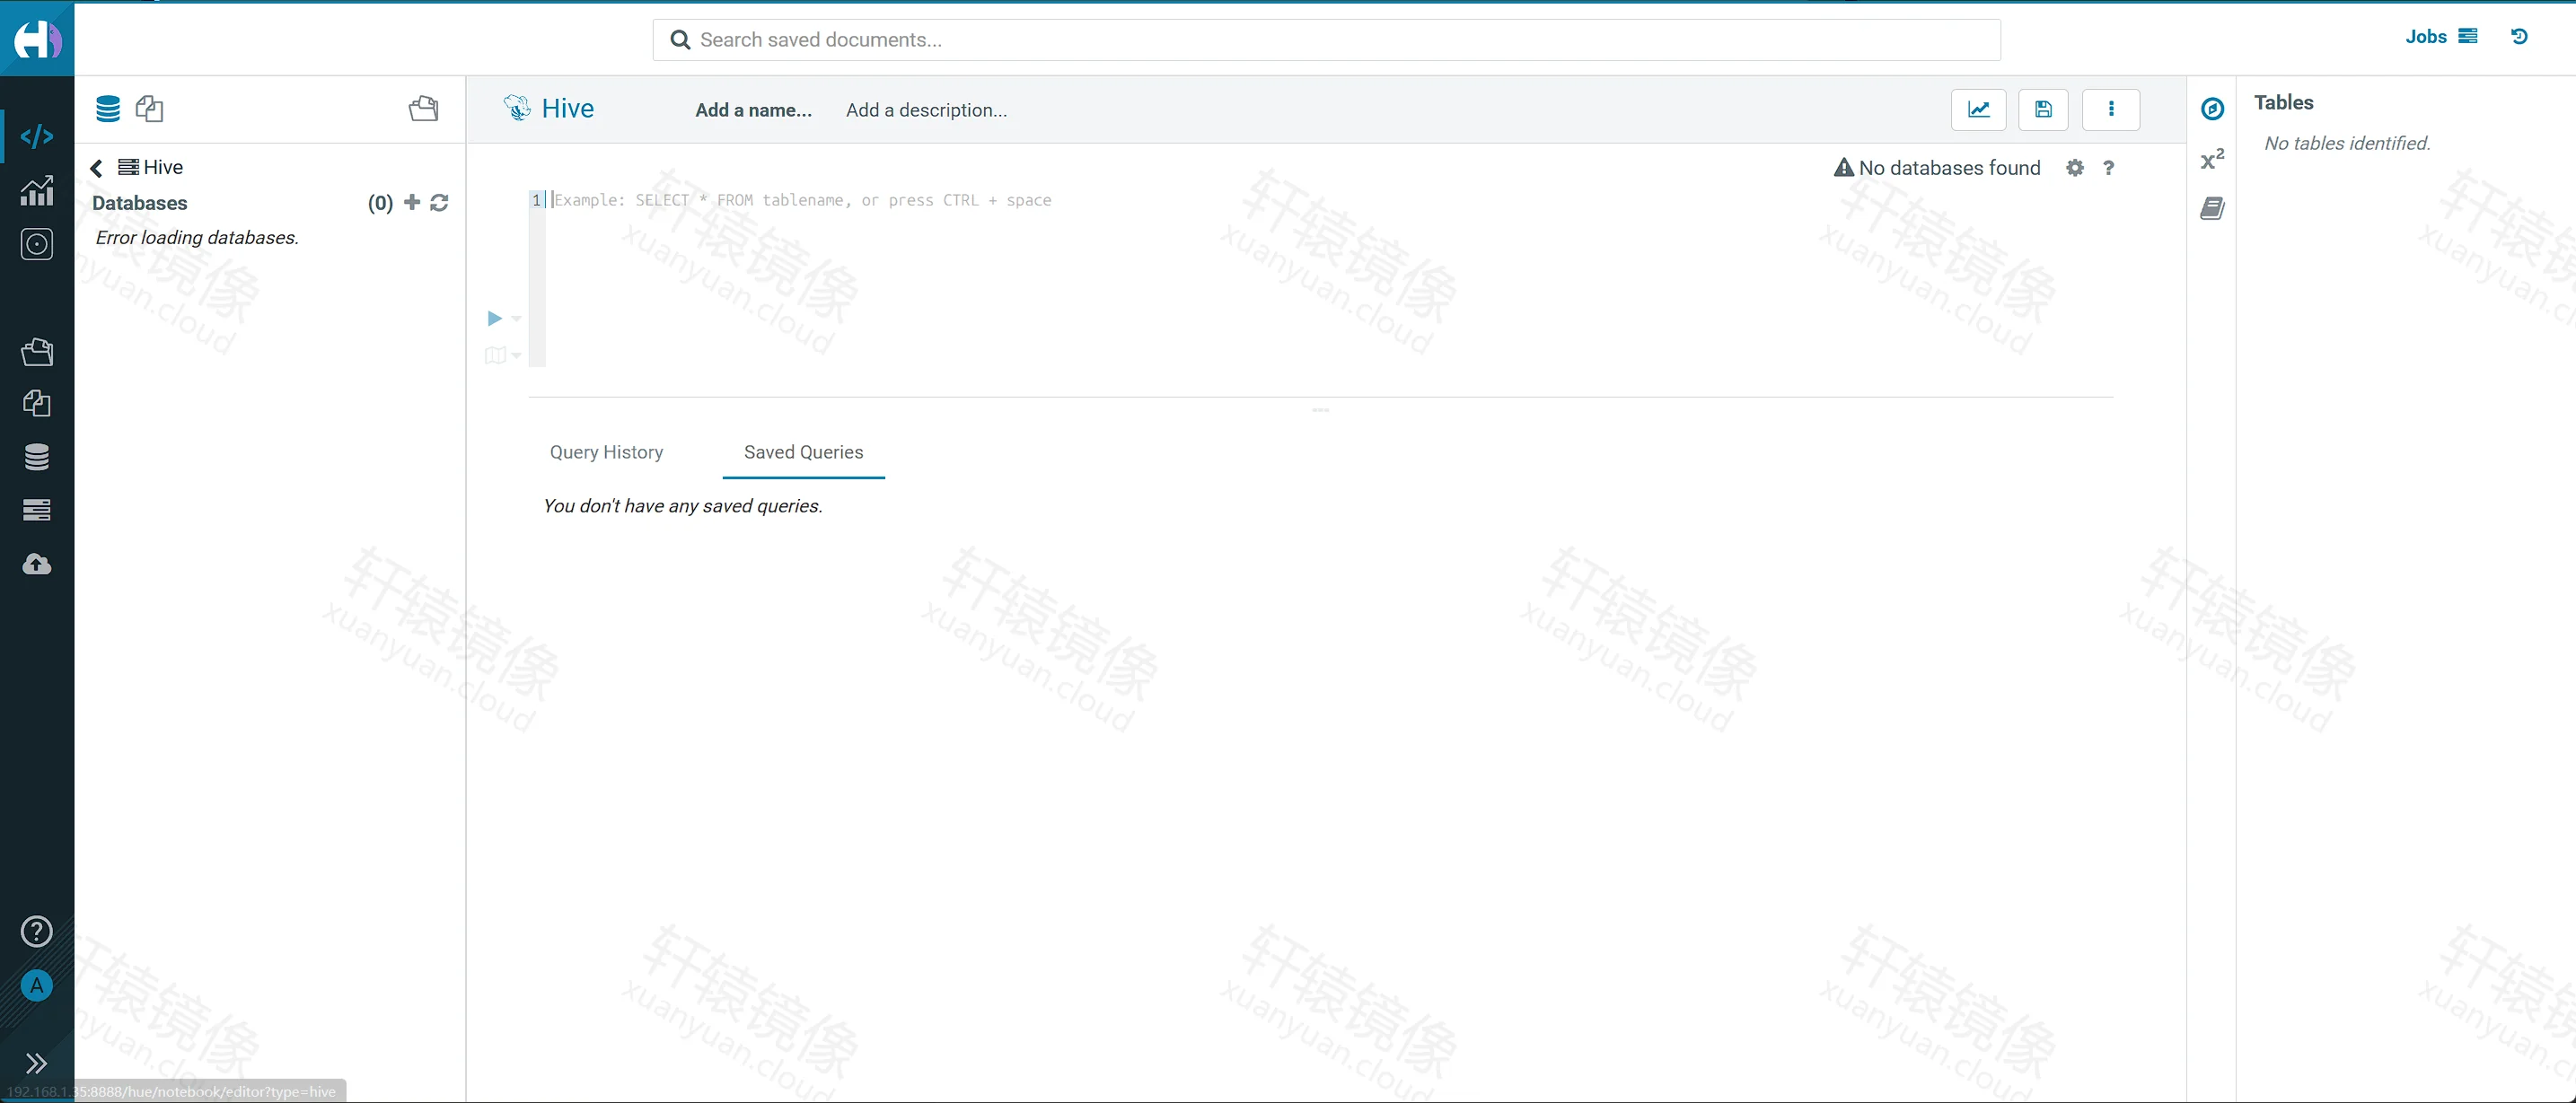
Task: Open the explain book icon dropdown
Action: 503,355
